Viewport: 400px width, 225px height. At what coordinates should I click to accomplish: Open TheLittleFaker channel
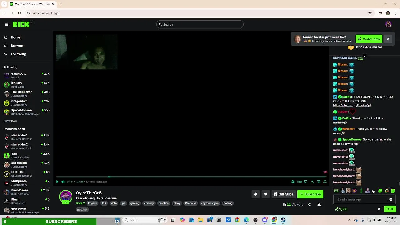pyautogui.click(x=27, y=94)
